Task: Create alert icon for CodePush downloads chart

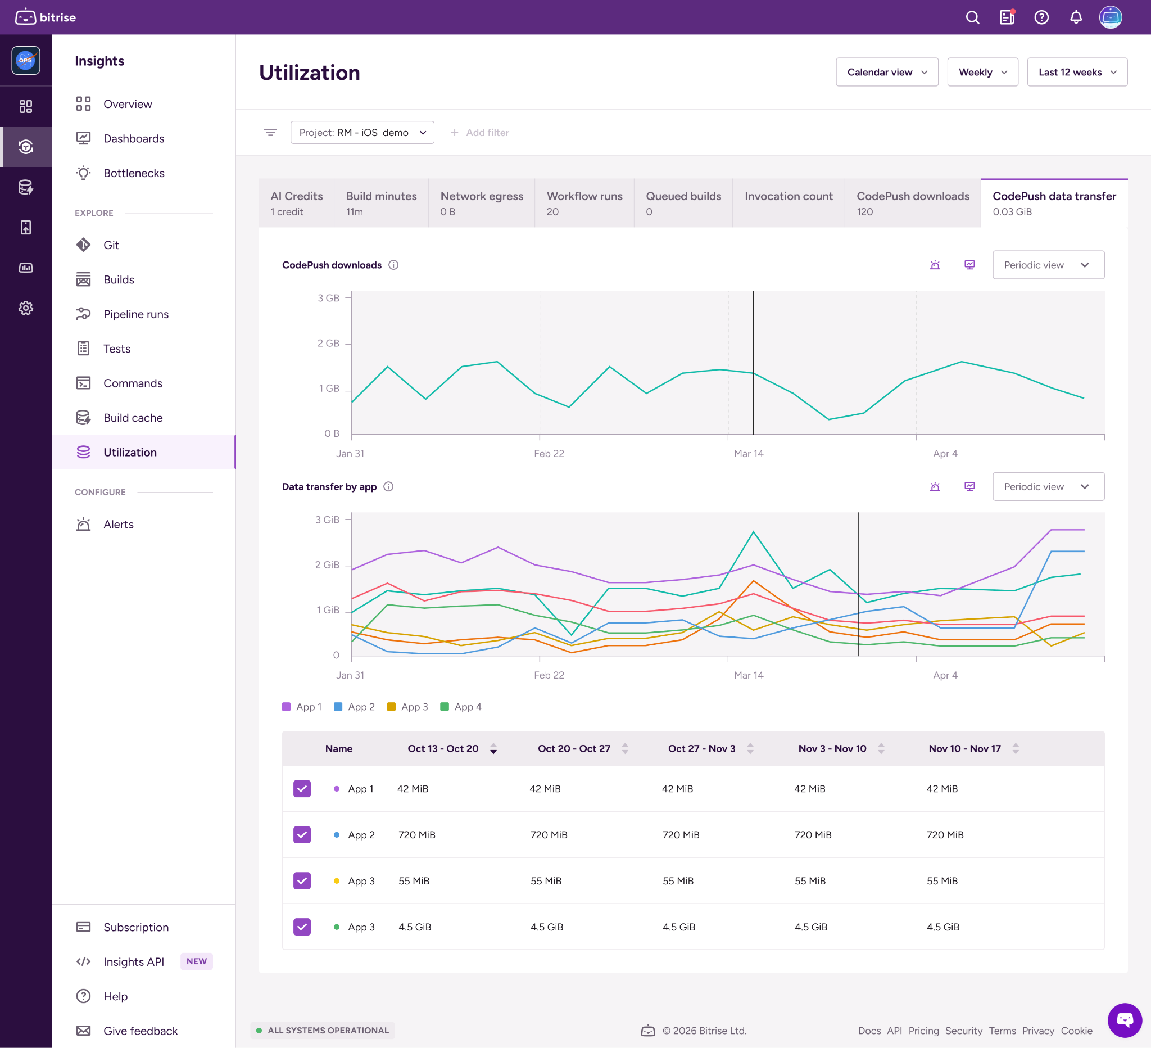Action: 935,265
